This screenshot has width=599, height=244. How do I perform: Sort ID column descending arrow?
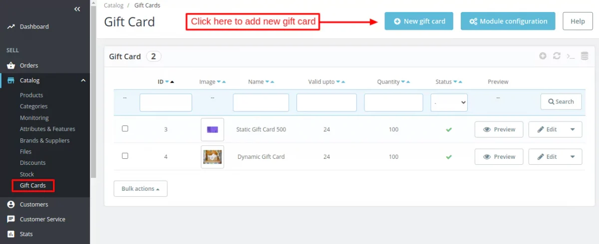167,82
